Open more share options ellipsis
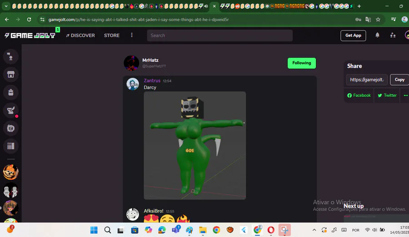The width and height of the screenshot is (409, 237). 406,95
